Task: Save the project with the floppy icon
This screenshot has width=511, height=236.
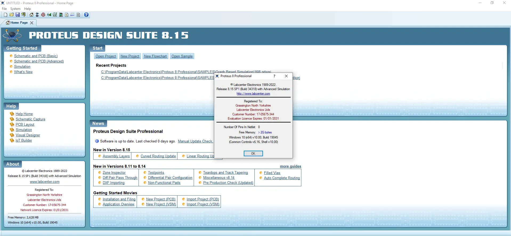Action: pos(17,15)
